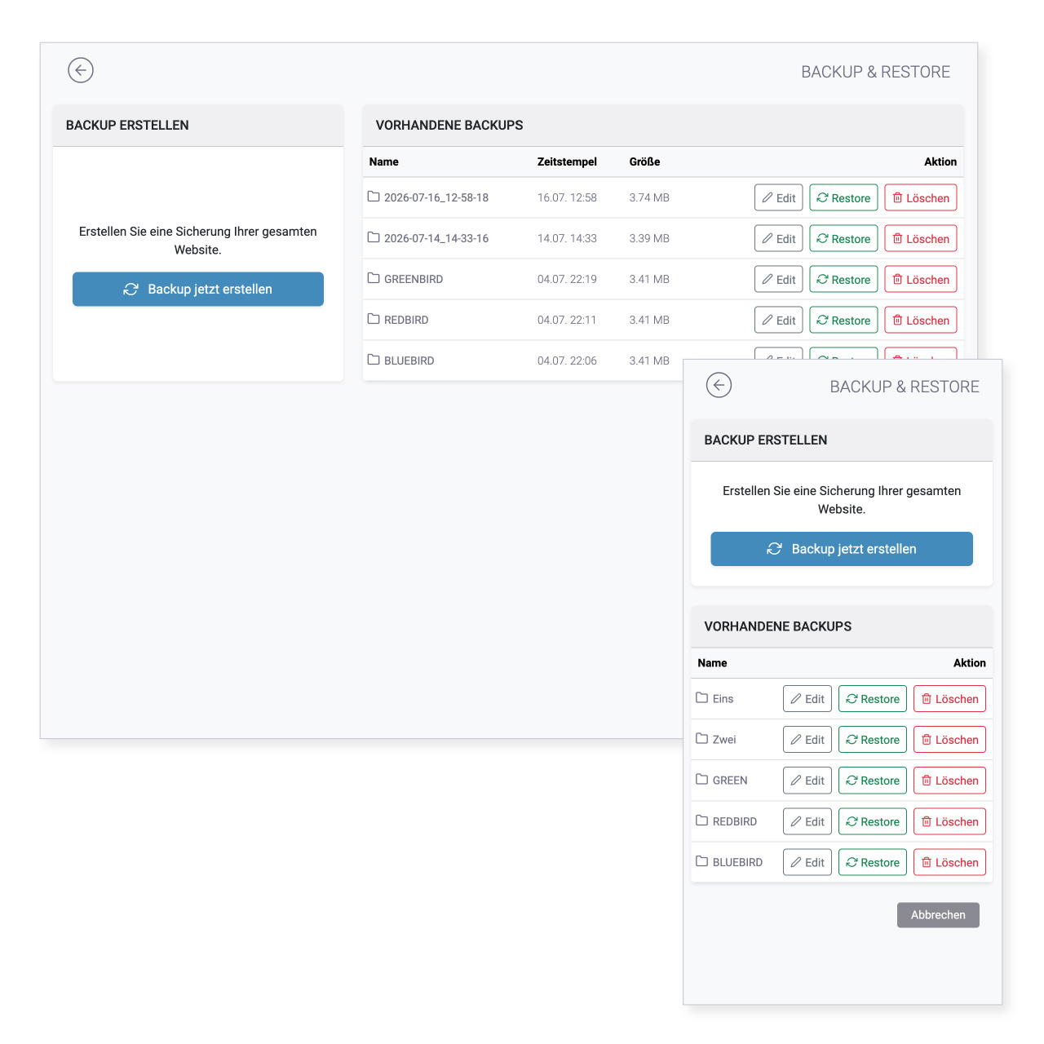This screenshot has width=1044, height=1044.
Task: Restore the GREEN backup in mobile panel
Action: point(873,781)
